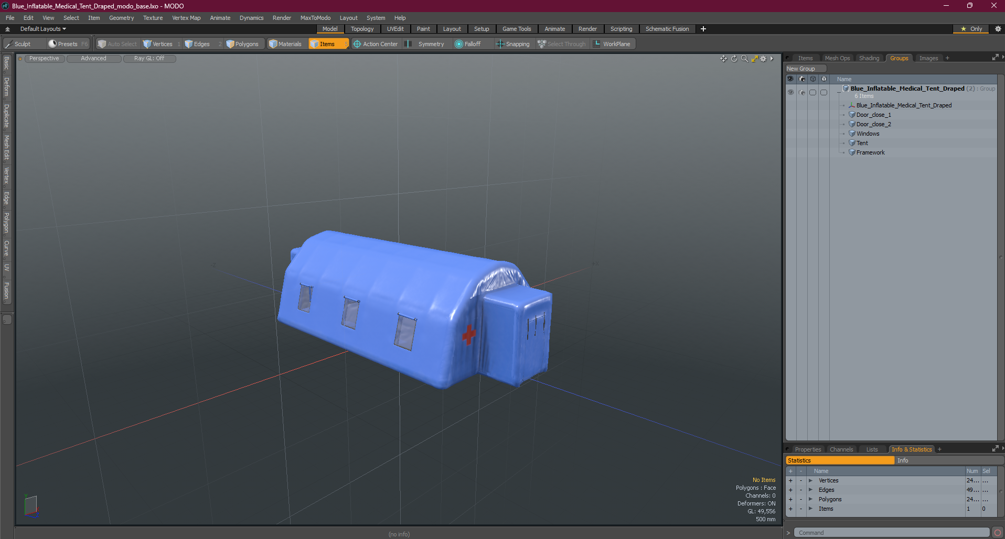Toggle the second checkbox in the group row
The width and height of the screenshot is (1005, 539).
coord(824,93)
